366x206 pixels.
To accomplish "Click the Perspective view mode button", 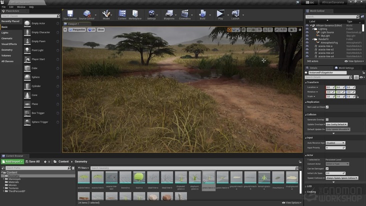I will coord(77,30).
